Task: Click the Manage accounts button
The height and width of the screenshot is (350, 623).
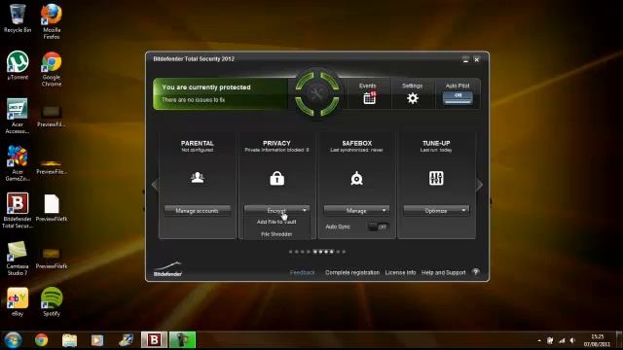Action: 197,211
